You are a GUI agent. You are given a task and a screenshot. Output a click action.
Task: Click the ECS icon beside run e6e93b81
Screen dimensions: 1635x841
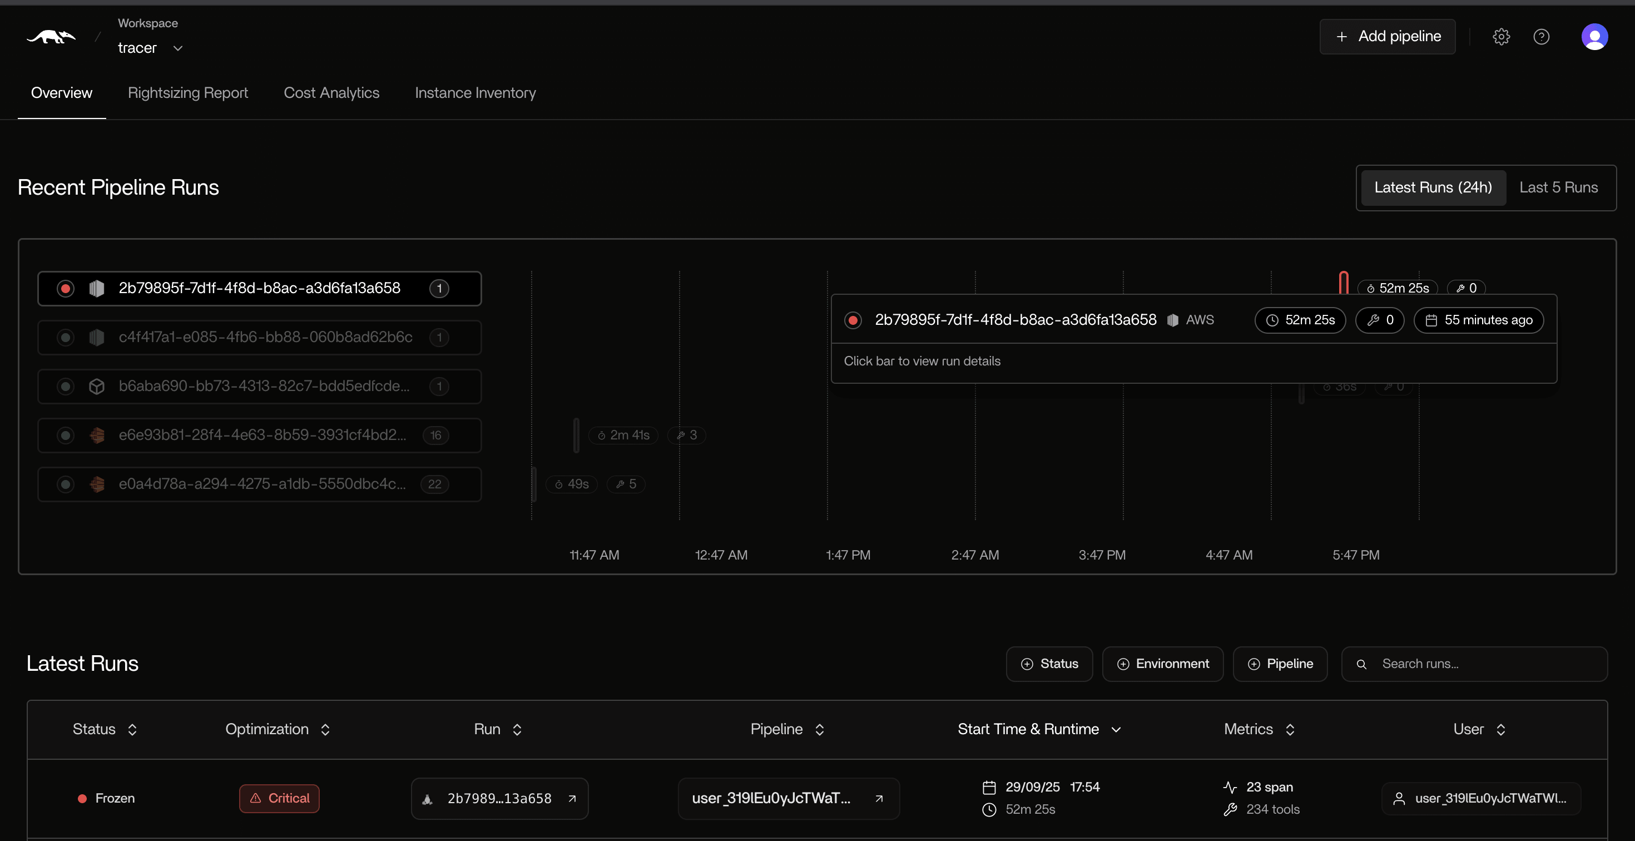tap(96, 436)
